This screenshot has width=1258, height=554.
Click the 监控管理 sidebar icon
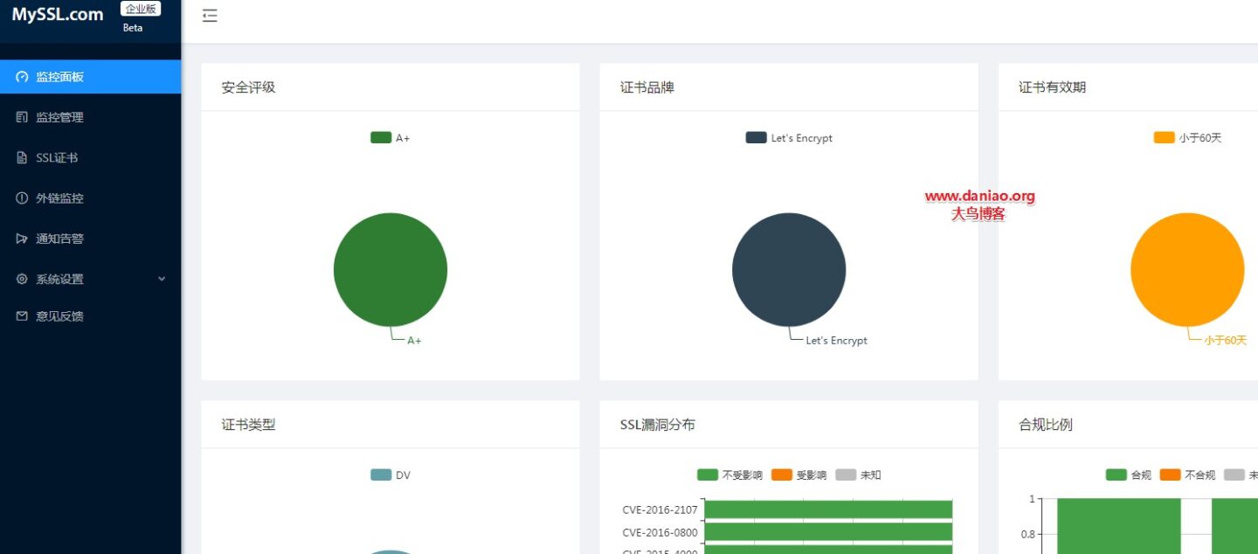(22, 117)
